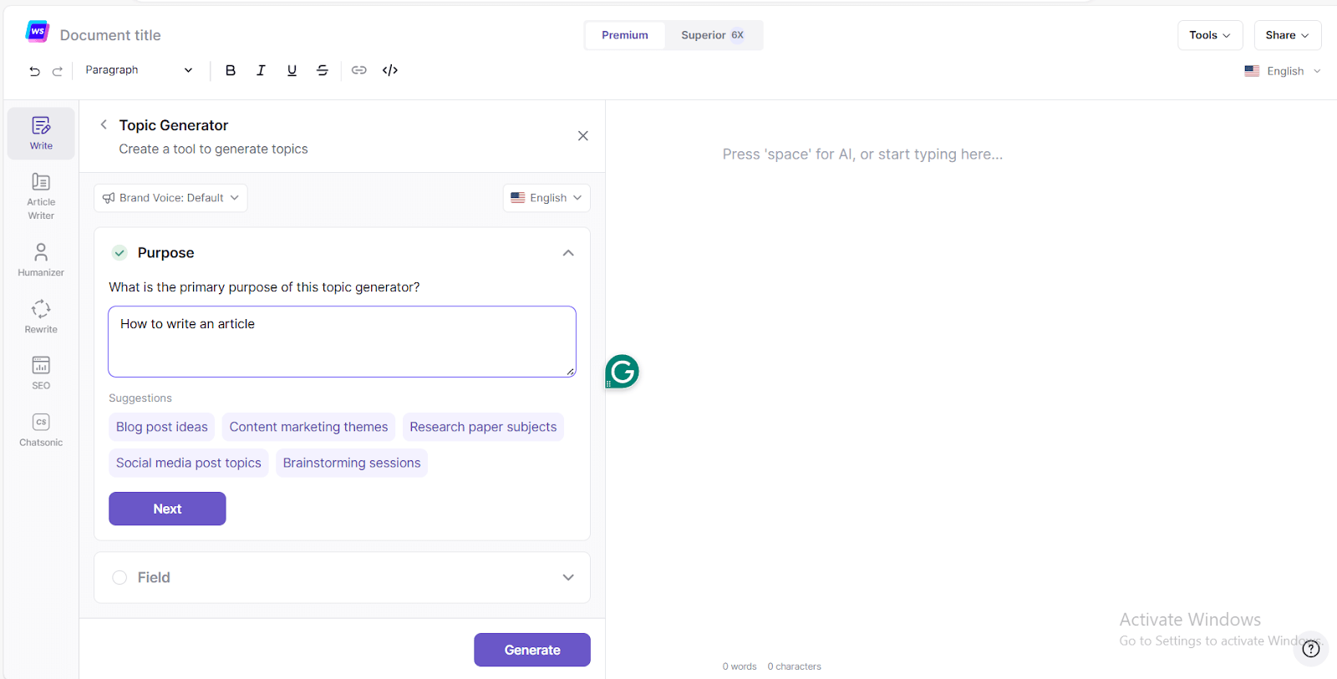Open the Brand Voice: Default dropdown

(170, 198)
